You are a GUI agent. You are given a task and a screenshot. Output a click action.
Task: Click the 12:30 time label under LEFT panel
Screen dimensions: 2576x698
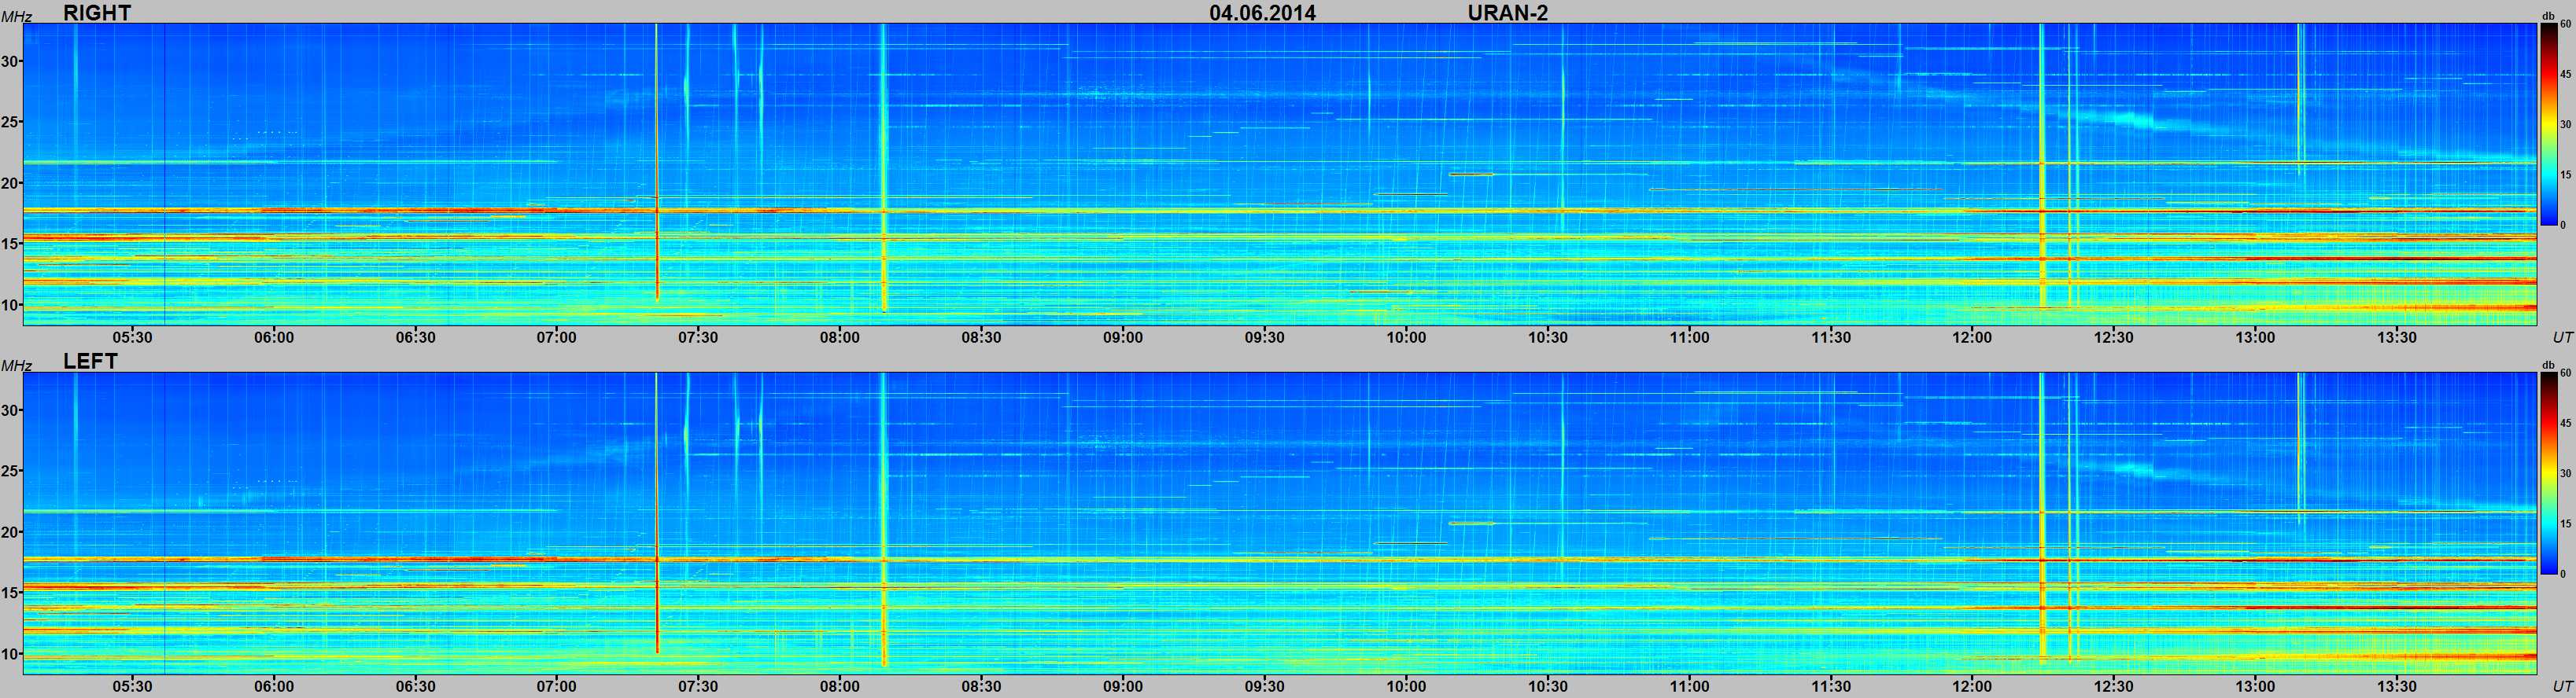pos(2114,687)
